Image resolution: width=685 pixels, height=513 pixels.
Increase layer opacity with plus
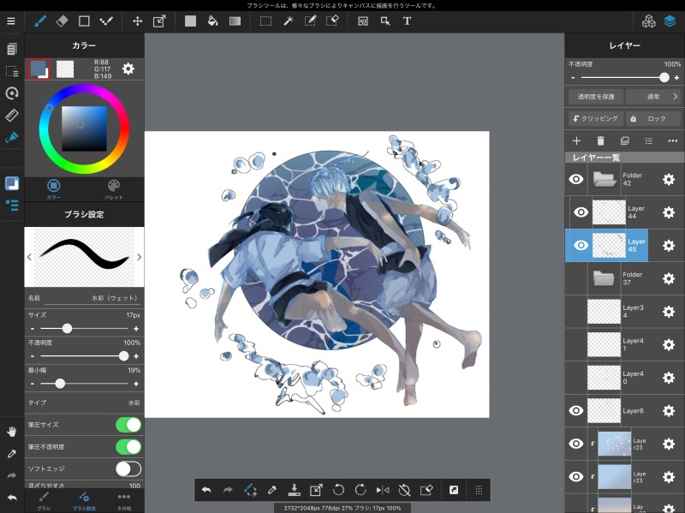(676, 78)
